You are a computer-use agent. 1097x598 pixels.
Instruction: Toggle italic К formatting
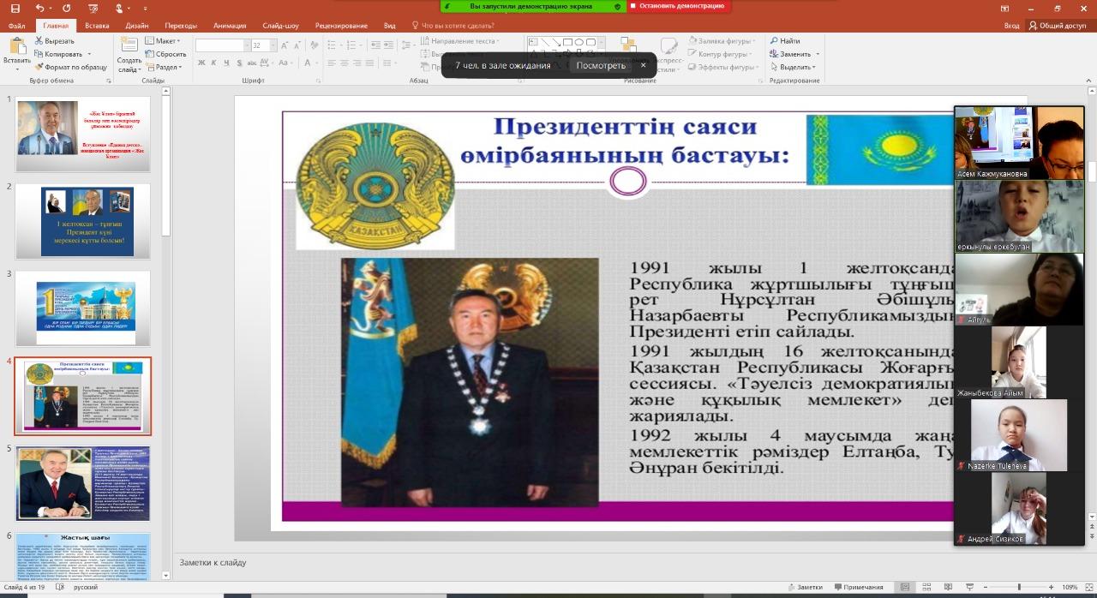213,63
